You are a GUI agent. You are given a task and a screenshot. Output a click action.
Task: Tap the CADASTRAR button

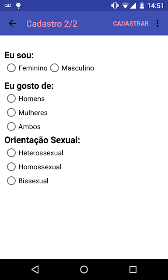(131, 24)
